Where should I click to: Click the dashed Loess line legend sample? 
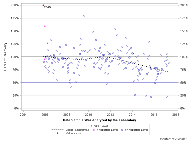[58, 130]
